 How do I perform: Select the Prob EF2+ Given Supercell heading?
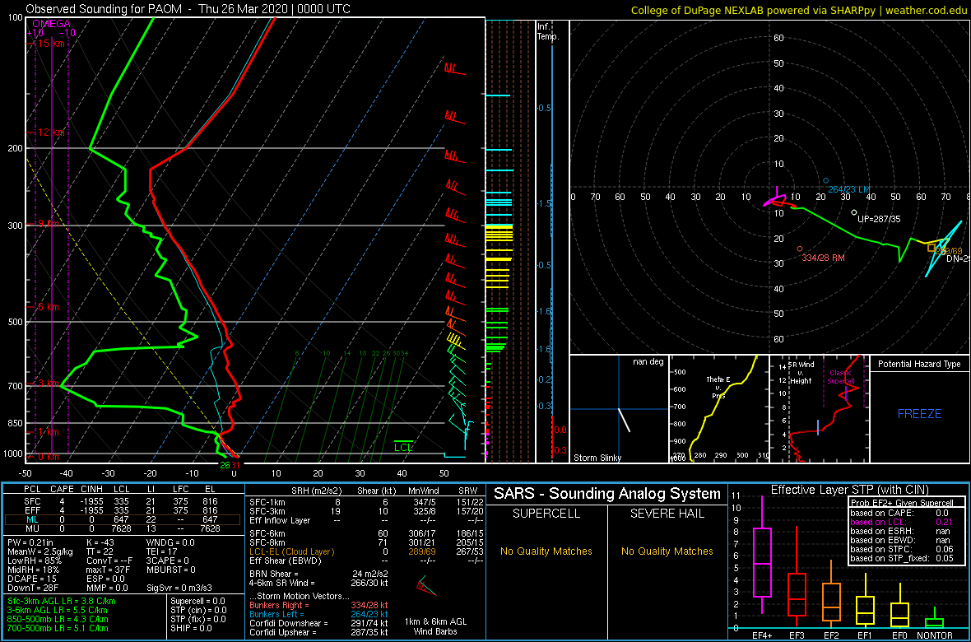point(904,502)
